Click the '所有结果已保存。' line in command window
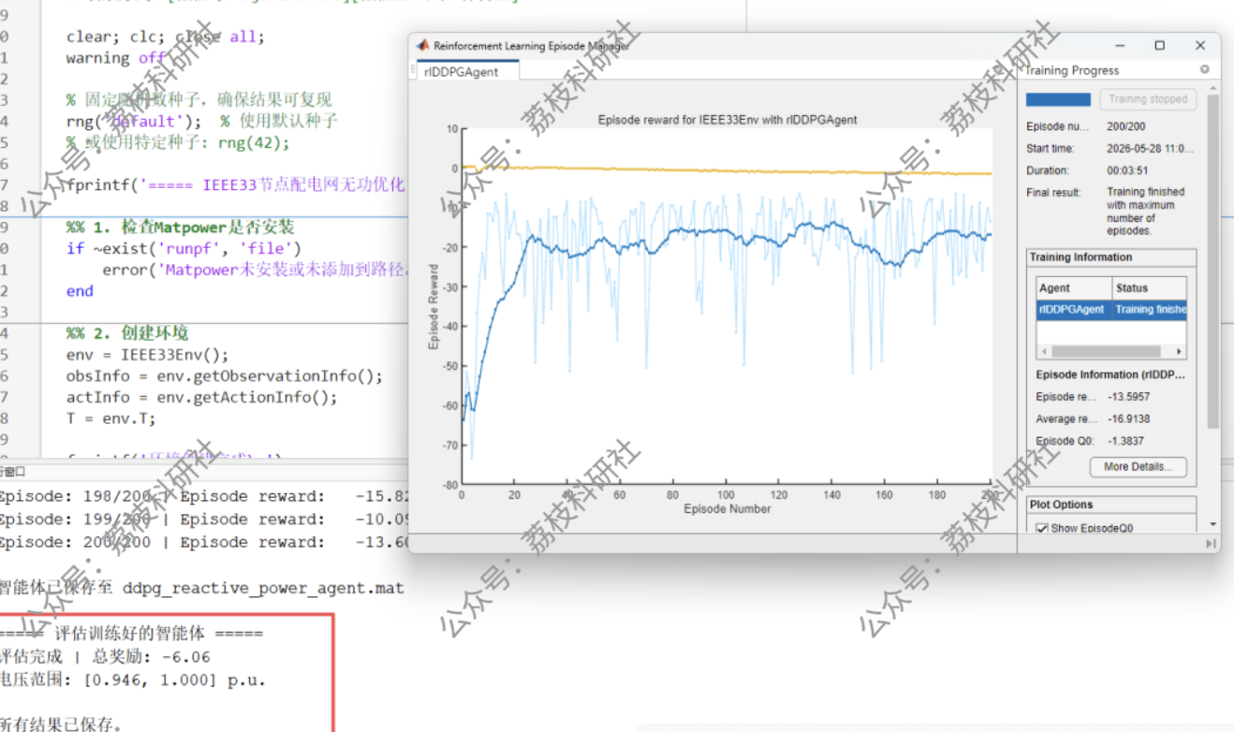 [x=61, y=724]
